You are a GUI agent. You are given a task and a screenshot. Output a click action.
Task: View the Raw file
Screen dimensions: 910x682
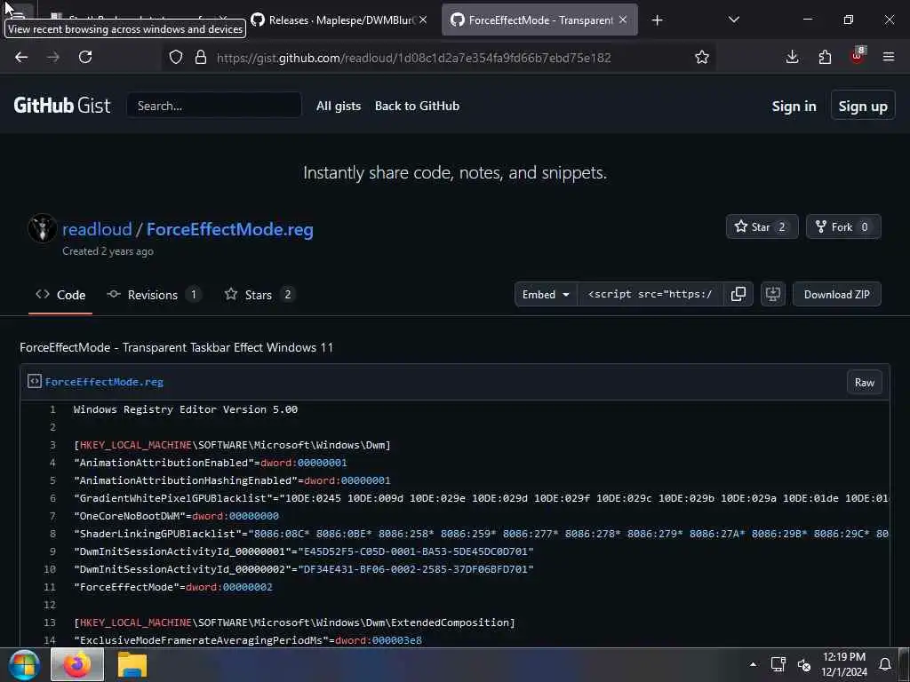click(x=864, y=382)
